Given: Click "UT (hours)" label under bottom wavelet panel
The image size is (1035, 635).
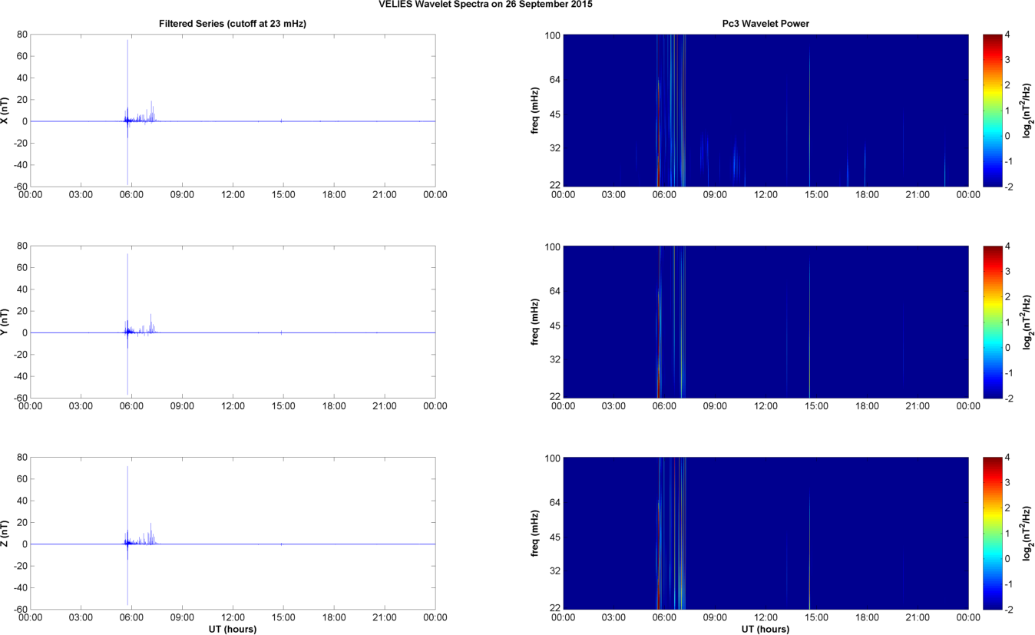Looking at the screenshot, I should pyautogui.click(x=766, y=629).
